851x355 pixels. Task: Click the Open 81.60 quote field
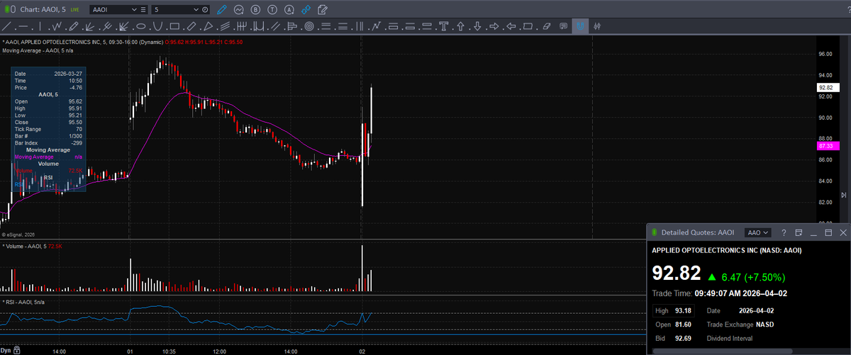pos(673,325)
